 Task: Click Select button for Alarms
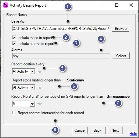pos(121,56)
